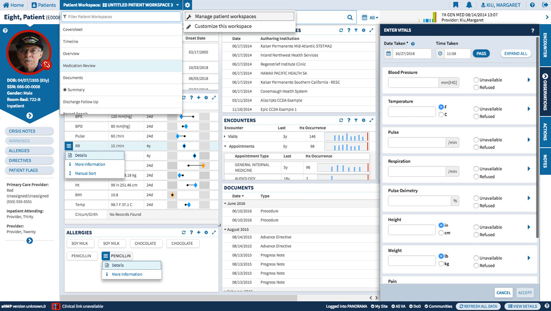Click the PASS button

coord(481,54)
